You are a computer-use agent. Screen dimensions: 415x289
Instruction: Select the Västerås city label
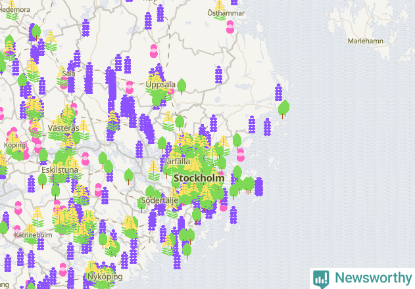pyautogui.click(x=63, y=128)
